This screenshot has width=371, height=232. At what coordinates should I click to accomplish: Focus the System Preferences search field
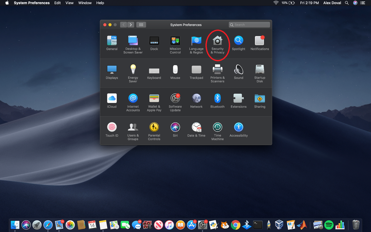tap(249, 25)
